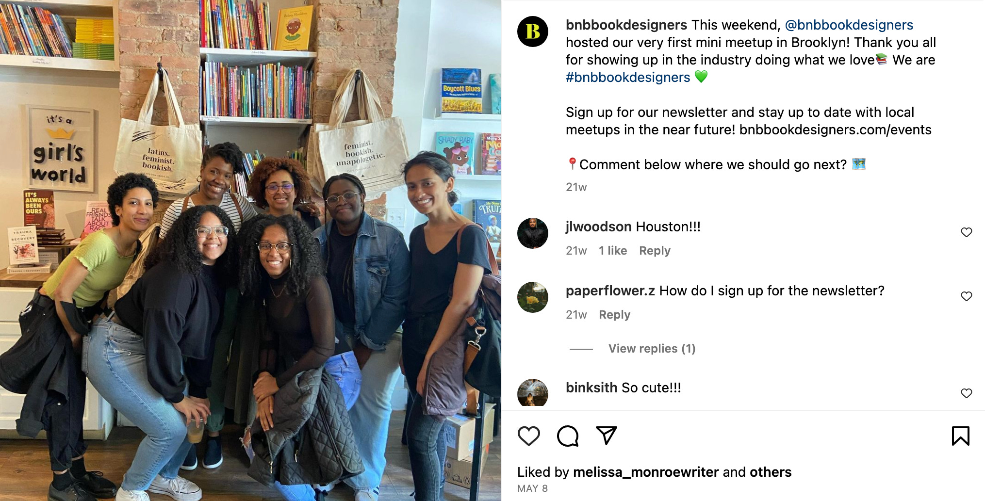Like paperflower.z's newsletter comment
Screen dimensions: 985x501
pyautogui.click(x=967, y=296)
